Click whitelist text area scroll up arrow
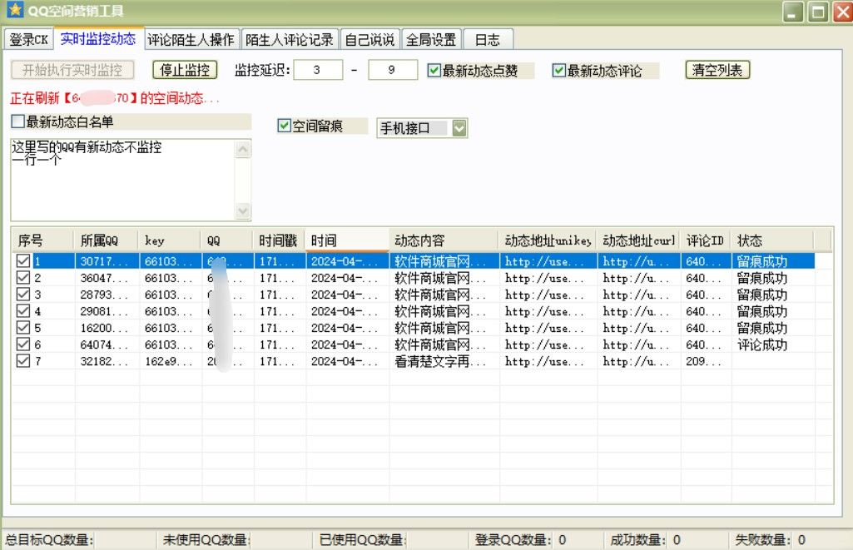This screenshot has height=550, width=853. 243,148
